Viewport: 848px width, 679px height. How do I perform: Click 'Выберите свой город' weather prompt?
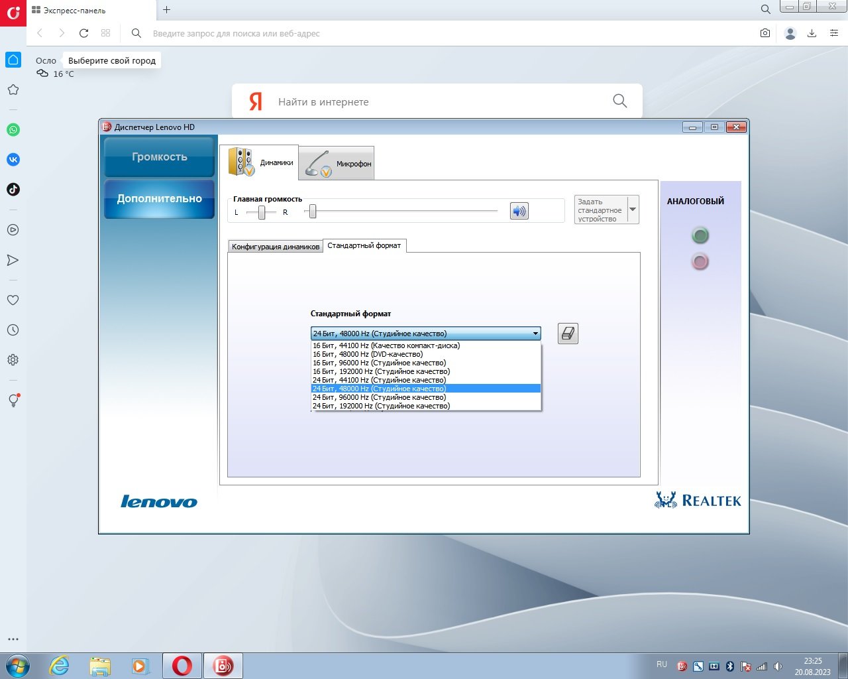112,60
